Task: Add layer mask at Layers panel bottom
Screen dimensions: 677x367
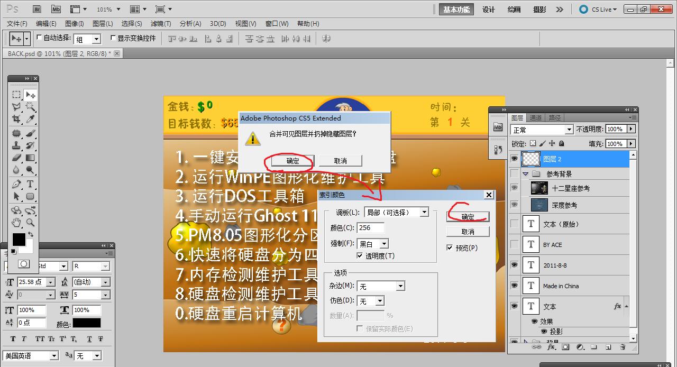Action: [x=565, y=347]
